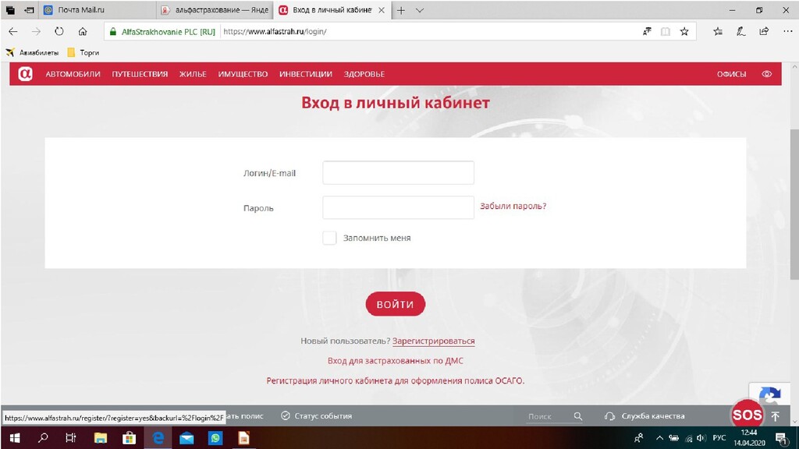The width and height of the screenshot is (799, 449).
Task: Click Зарегистрироваться link
Action: point(434,341)
